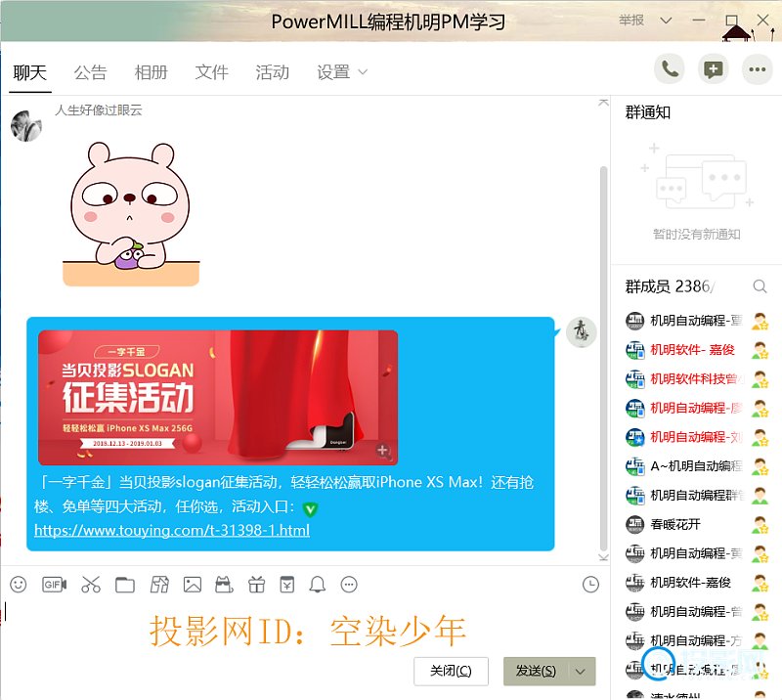Open the 文件 tab

211,72
